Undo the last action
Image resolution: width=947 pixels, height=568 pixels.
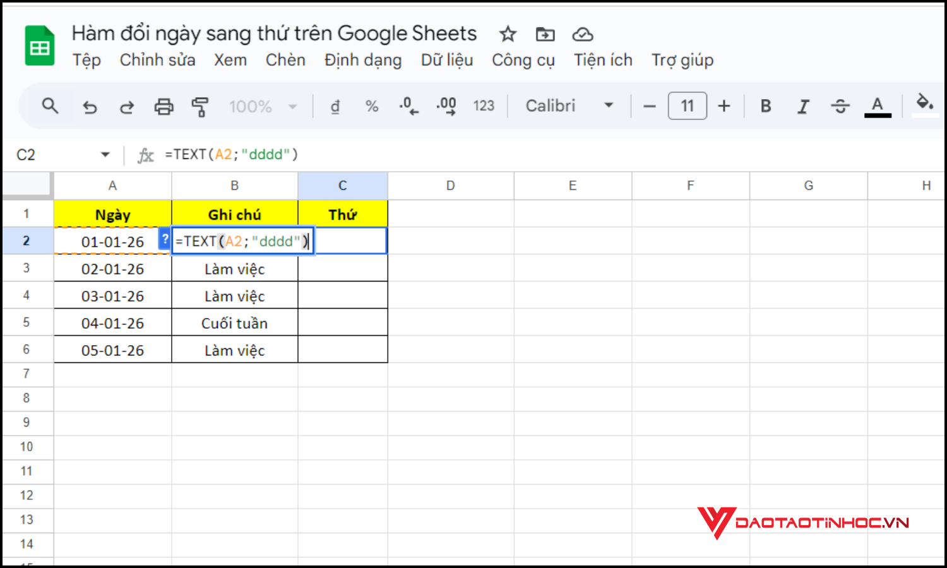(x=90, y=105)
